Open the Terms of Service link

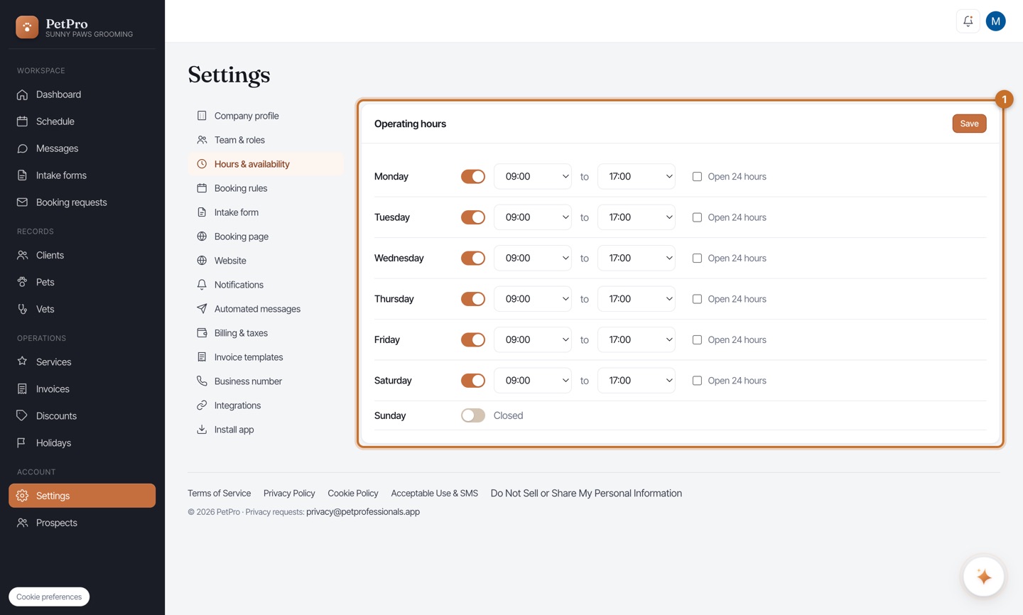tap(219, 493)
